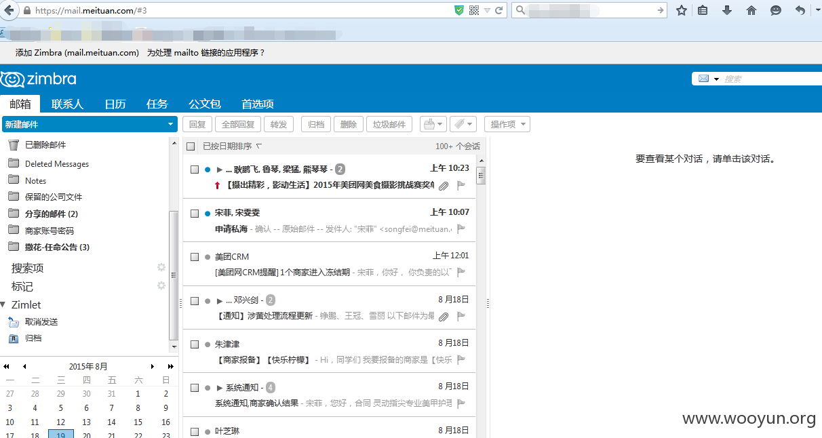Check the 宋菲, 宋雯雯 conversation checkbox
This screenshot has width=822, height=438.
[195, 213]
